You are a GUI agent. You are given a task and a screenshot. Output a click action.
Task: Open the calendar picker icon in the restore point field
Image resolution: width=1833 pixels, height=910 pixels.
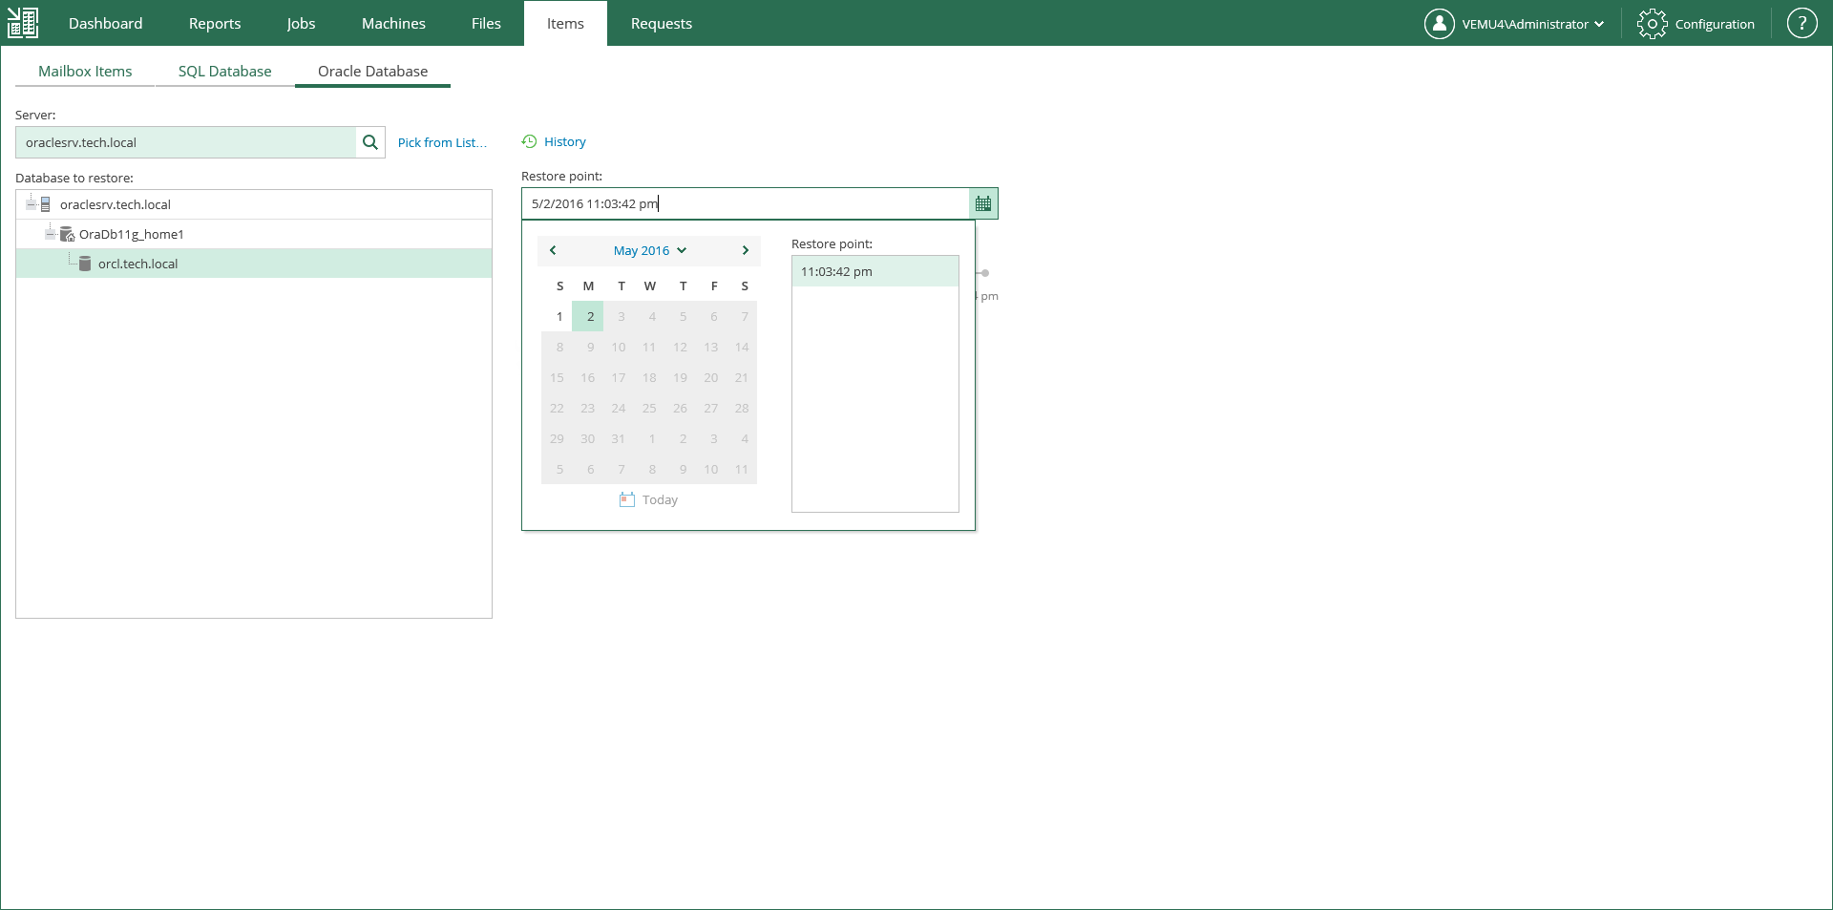tap(983, 203)
